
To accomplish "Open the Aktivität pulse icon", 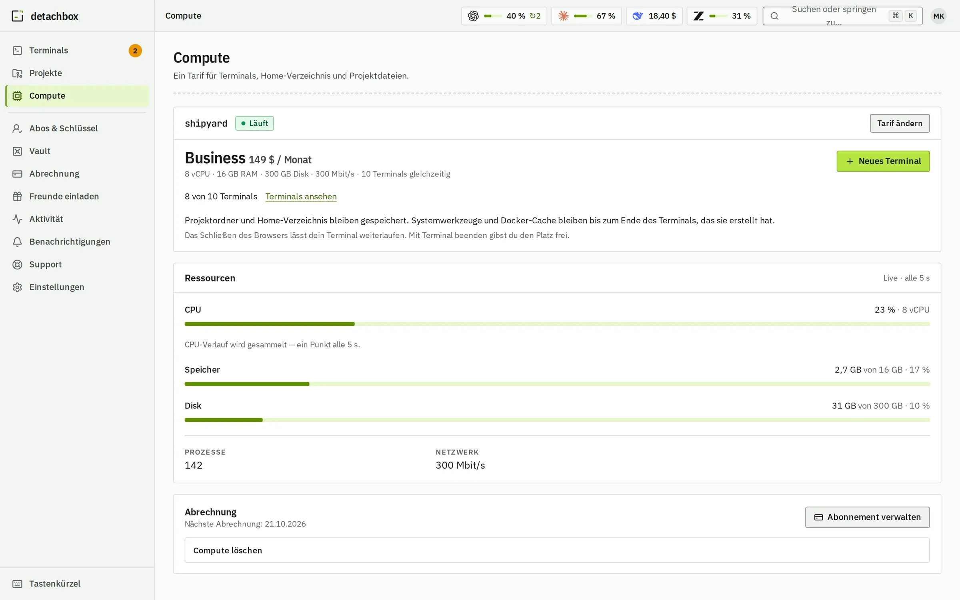I will (x=17, y=219).
